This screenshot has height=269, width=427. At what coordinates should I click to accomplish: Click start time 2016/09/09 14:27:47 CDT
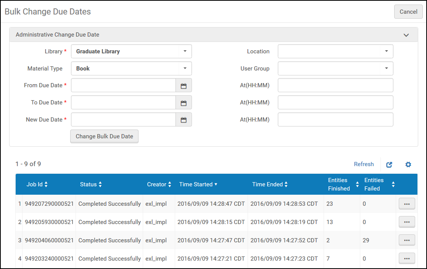211,240
